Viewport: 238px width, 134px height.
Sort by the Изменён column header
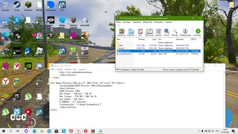[x=183, y=39]
